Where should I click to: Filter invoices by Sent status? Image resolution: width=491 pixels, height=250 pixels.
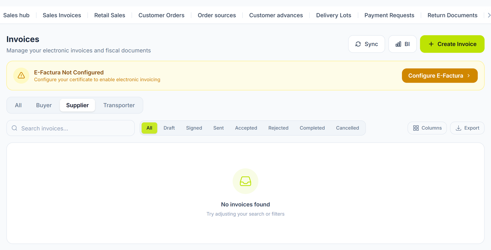pos(219,128)
